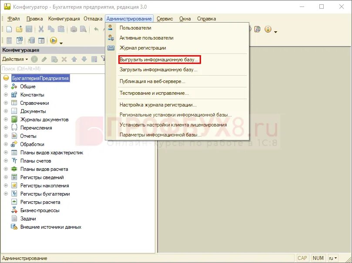
Task: Click the sort list icon in Configuration panel
Action: pyautogui.click(x=94, y=59)
